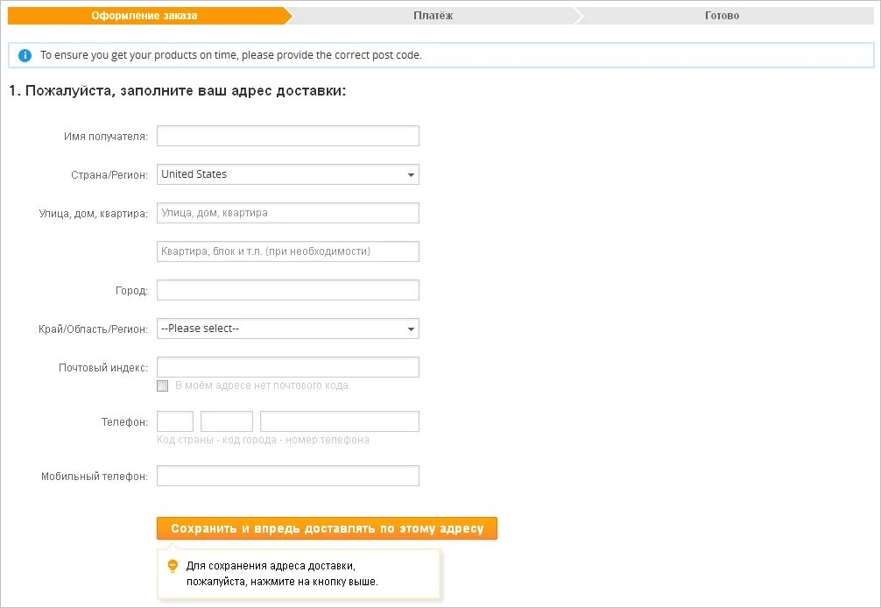Focus the Почтовый индекс input field

click(287, 367)
